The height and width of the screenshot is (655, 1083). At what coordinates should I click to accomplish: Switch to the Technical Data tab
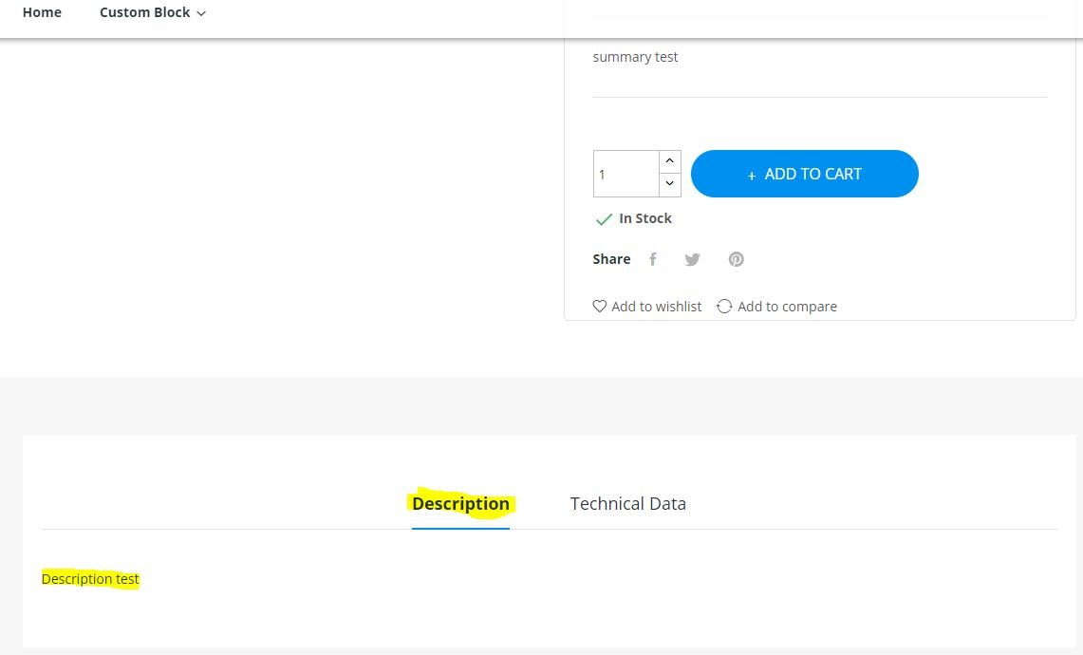(627, 504)
